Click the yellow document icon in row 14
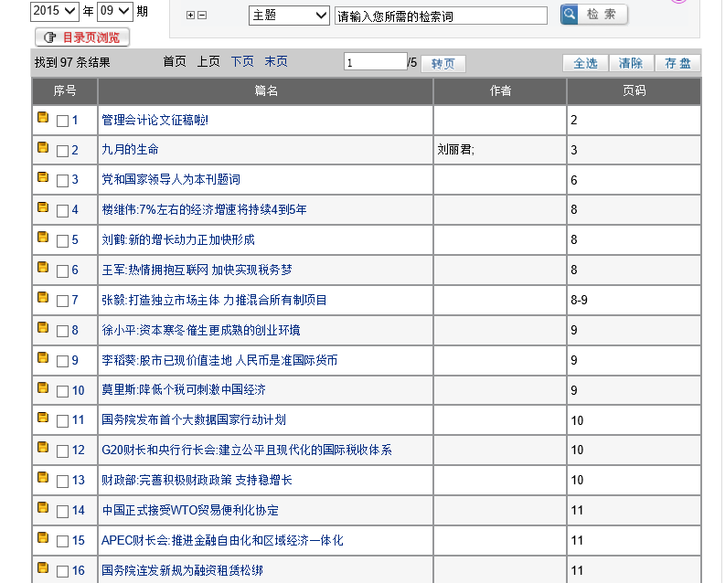 pos(43,508)
